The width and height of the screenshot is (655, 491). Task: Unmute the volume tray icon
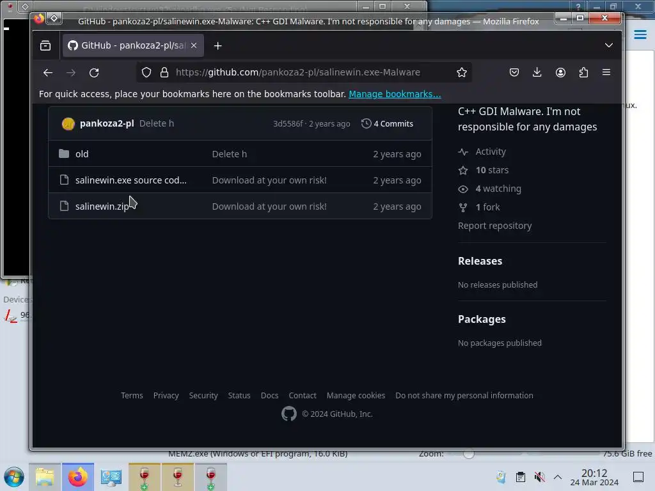click(x=539, y=477)
